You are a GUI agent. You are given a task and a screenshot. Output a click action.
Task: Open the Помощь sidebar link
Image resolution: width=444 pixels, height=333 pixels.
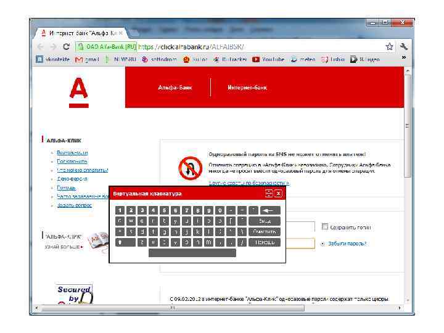click(66, 187)
